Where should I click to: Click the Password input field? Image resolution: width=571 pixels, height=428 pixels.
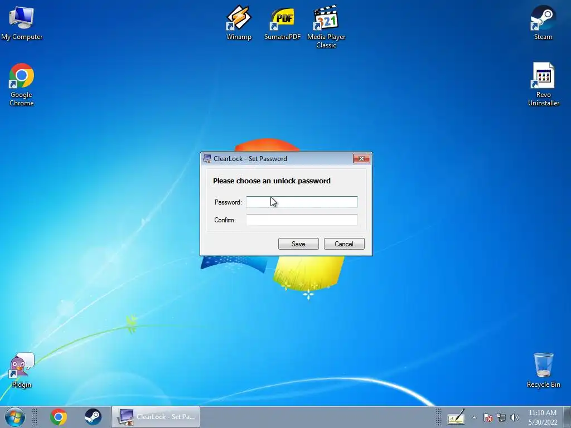[302, 202]
